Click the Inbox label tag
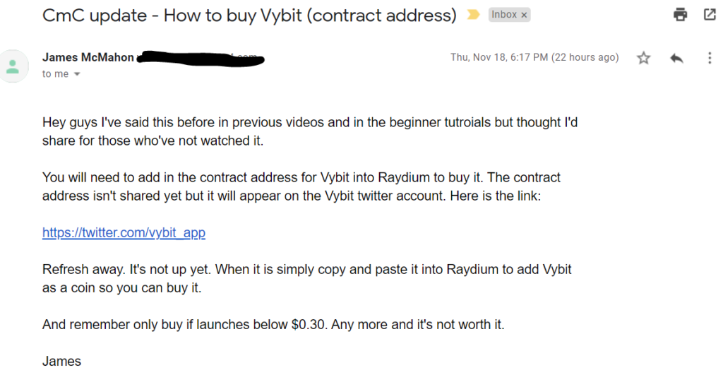The height and width of the screenshot is (375, 723). (504, 15)
